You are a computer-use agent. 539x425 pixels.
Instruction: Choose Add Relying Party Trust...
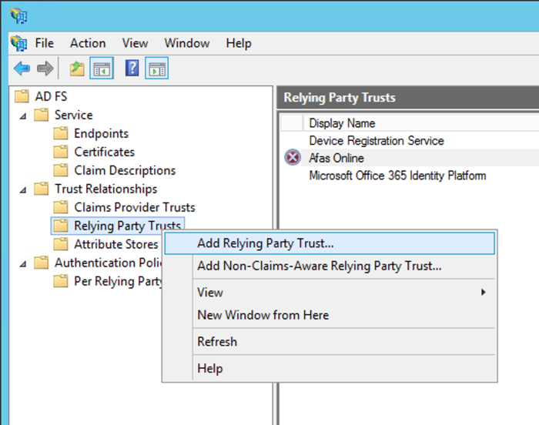tap(330, 243)
